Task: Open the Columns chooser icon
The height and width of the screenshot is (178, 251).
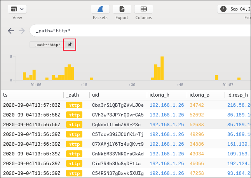Action: tap(144, 9)
